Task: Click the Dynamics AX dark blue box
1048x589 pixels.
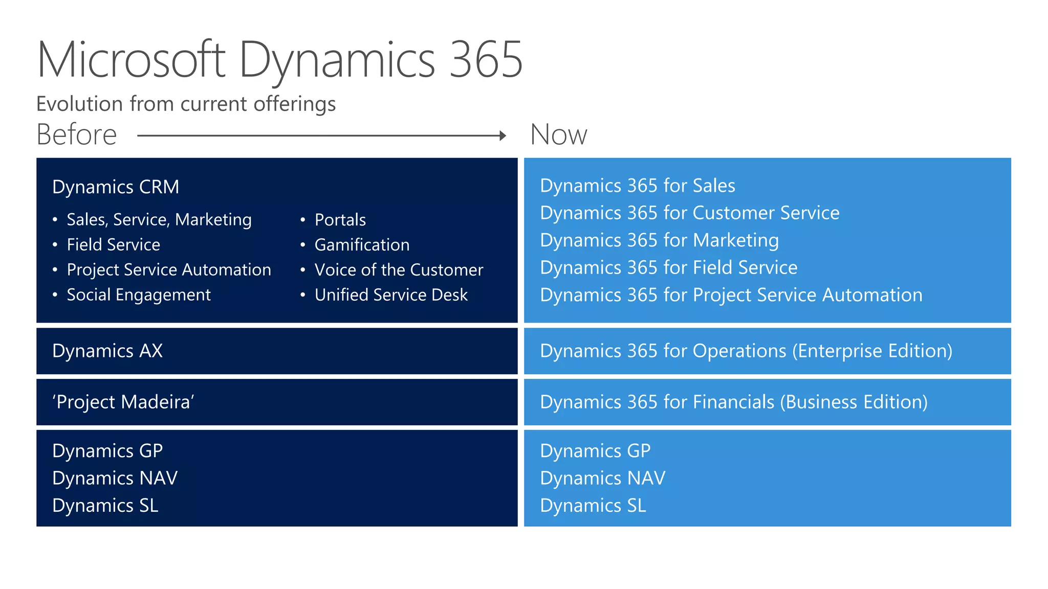Action: point(277,351)
